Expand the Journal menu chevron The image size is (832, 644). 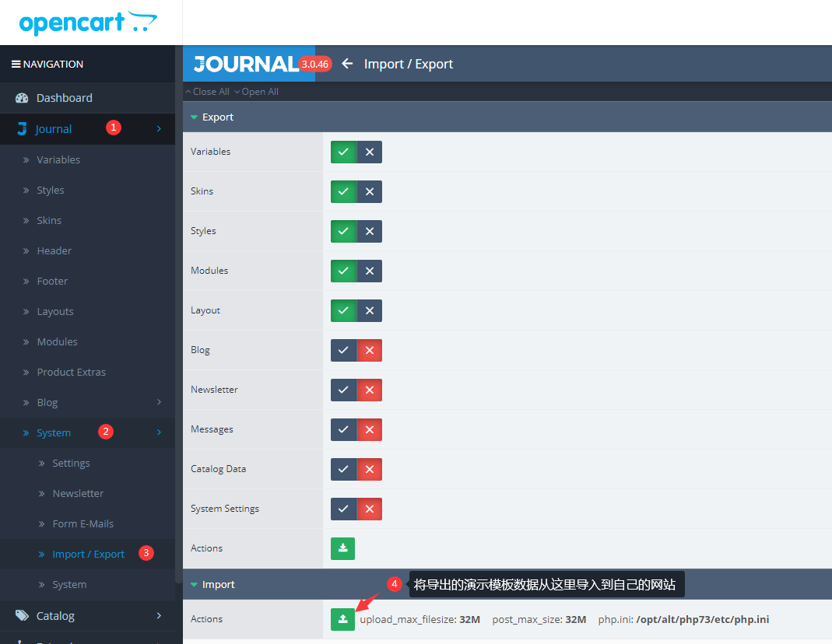(x=159, y=129)
